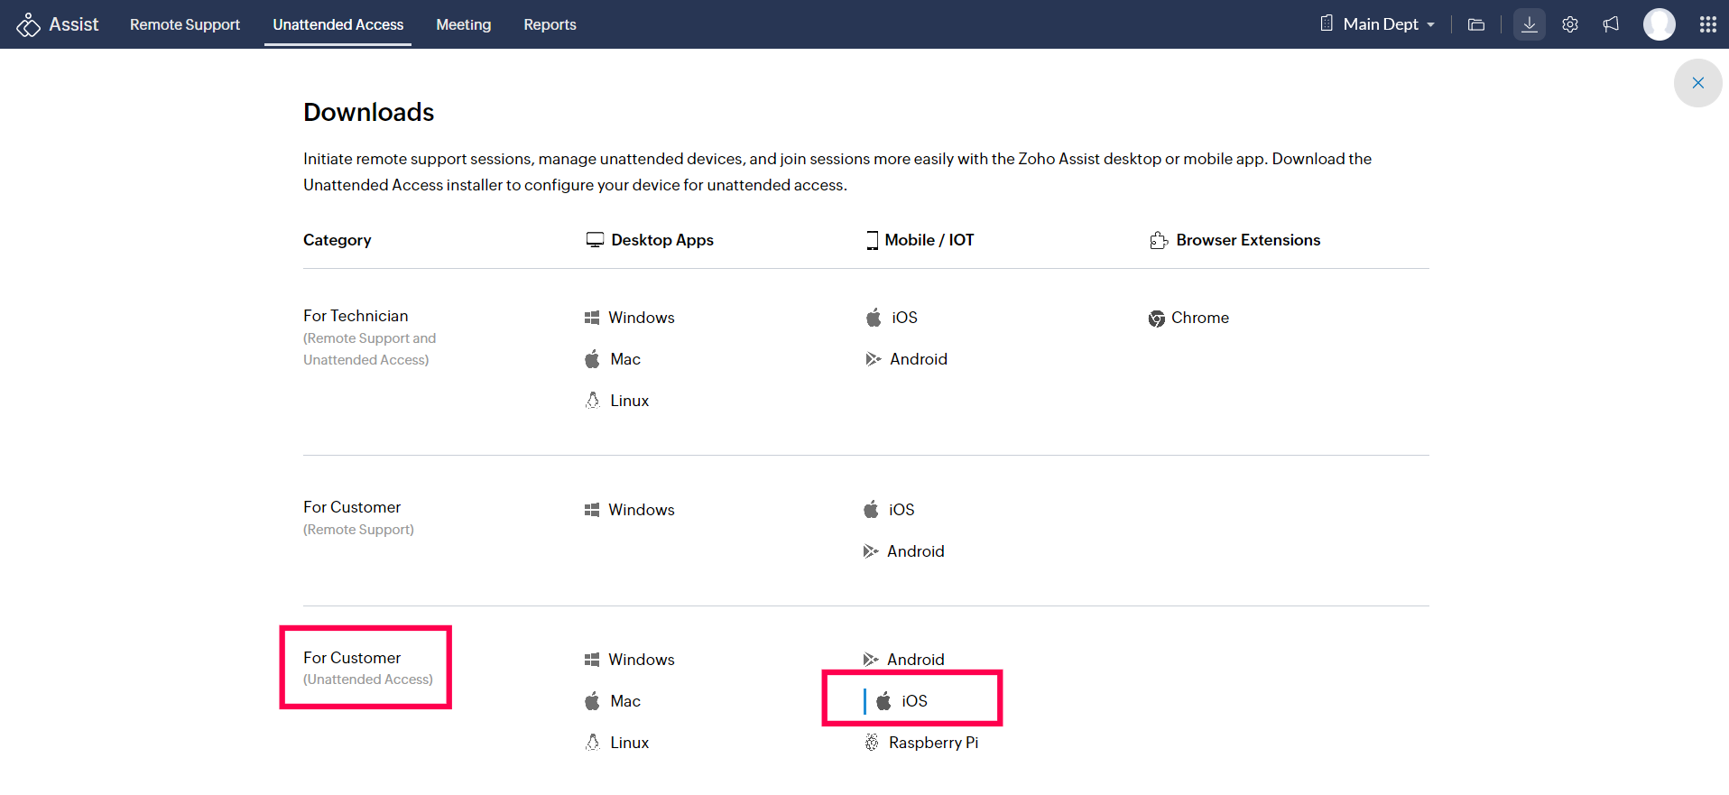Download the Chrome browser extension for technicians
1729x795 pixels.
coord(1198,318)
